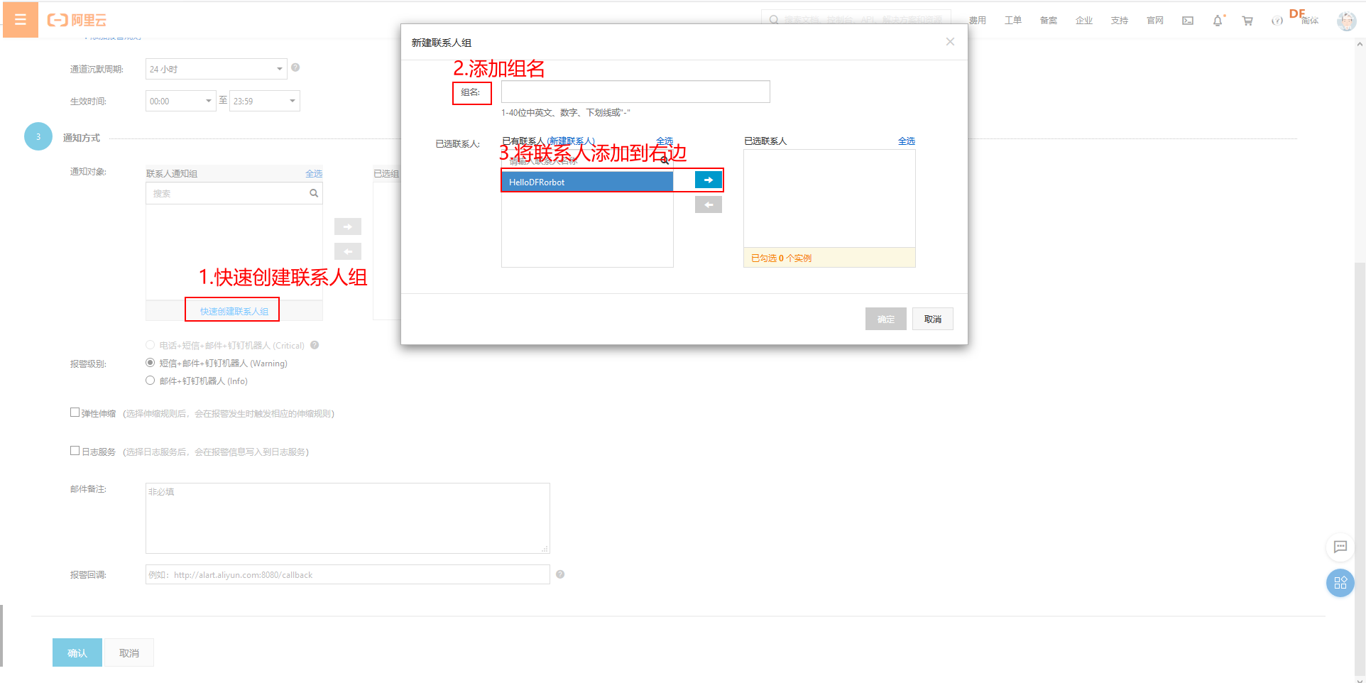Open the Cloud Shell terminal icon

(x=1188, y=21)
